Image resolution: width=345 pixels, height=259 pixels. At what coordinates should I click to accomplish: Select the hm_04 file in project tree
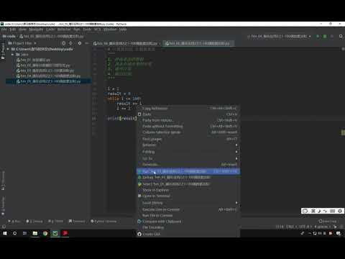click(48, 76)
